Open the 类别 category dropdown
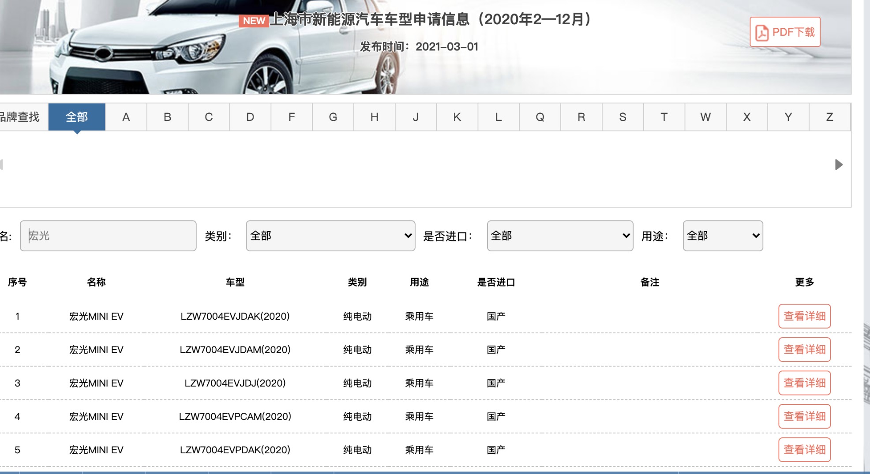 [330, 236]
